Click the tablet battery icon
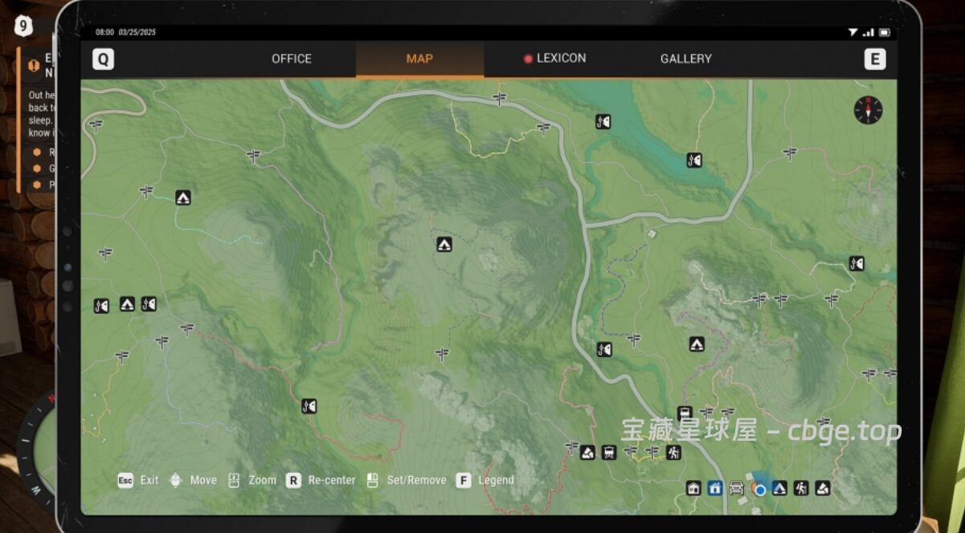The height and width of the screenshot is (533, 965). [885, 32]
